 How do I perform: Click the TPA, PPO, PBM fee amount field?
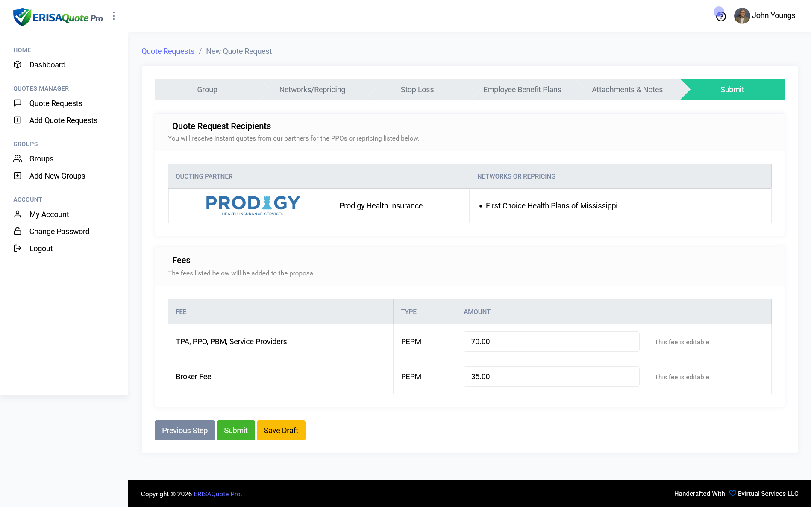(x=551, y=342)
